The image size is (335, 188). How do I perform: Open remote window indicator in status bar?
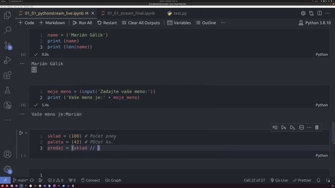click(x=5, y=180)
